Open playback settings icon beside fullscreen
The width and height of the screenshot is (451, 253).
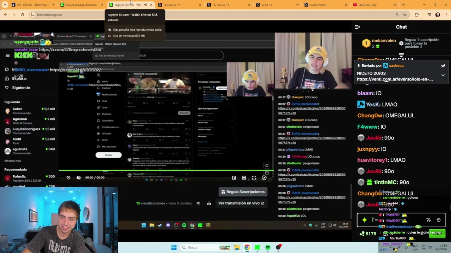[x=264, y=178]
